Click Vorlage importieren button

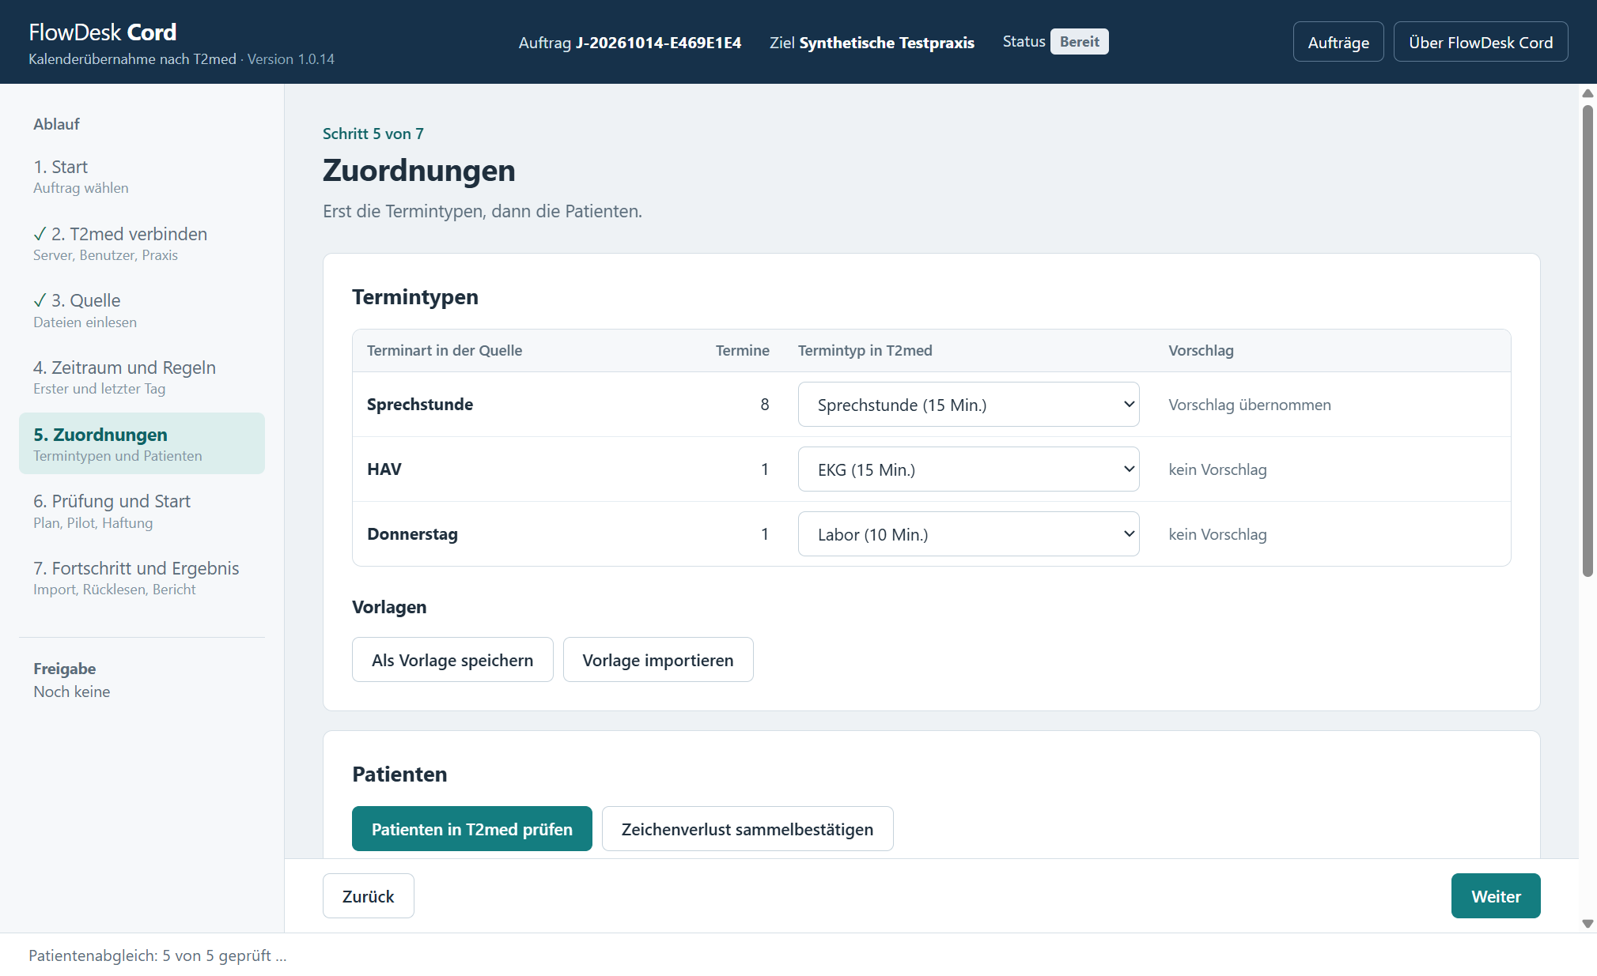pos(658,660)
